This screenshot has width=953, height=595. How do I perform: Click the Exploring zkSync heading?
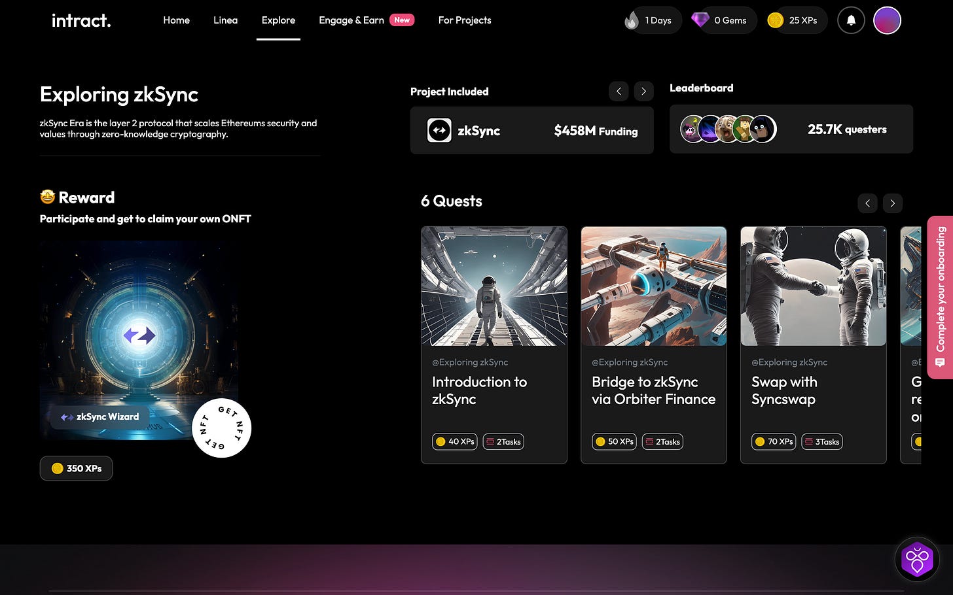tap(119, 94)
